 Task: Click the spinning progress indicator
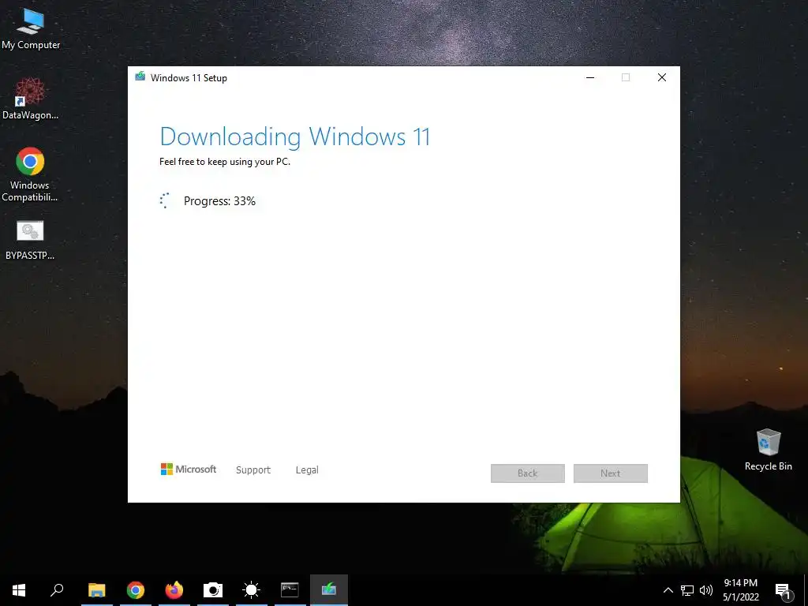click(164, 200)
